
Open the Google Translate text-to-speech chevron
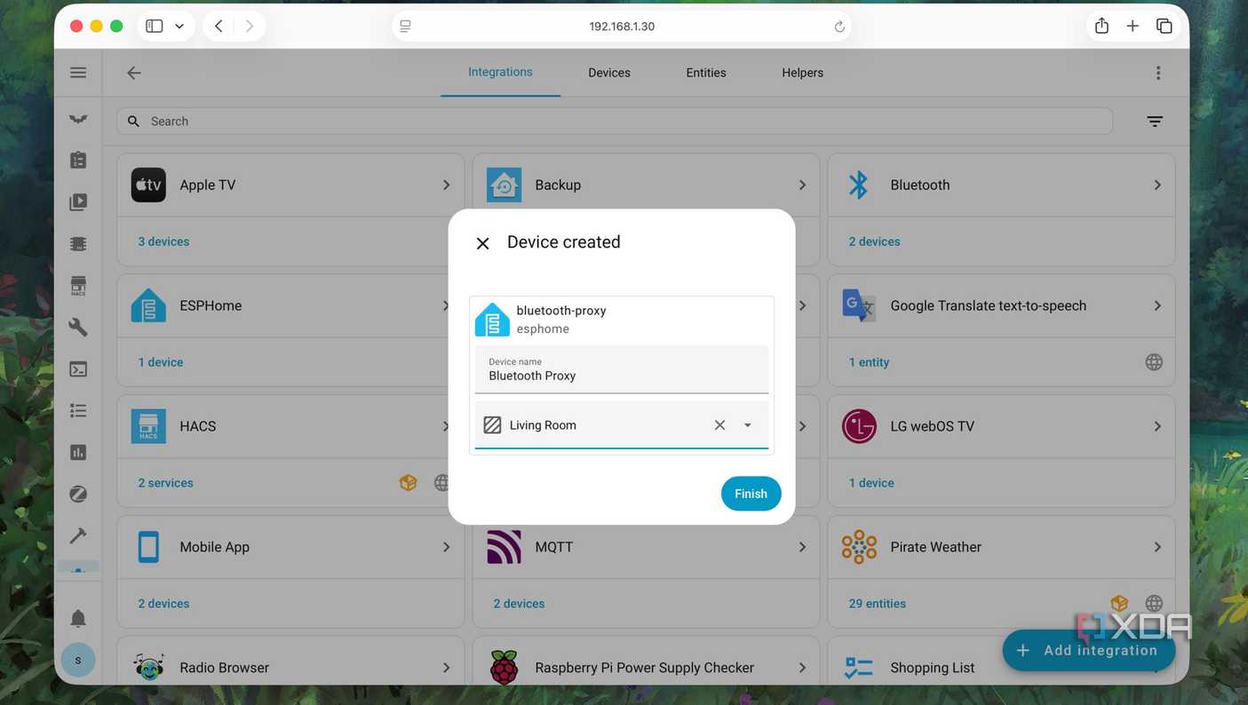(x=1157, y=305)
